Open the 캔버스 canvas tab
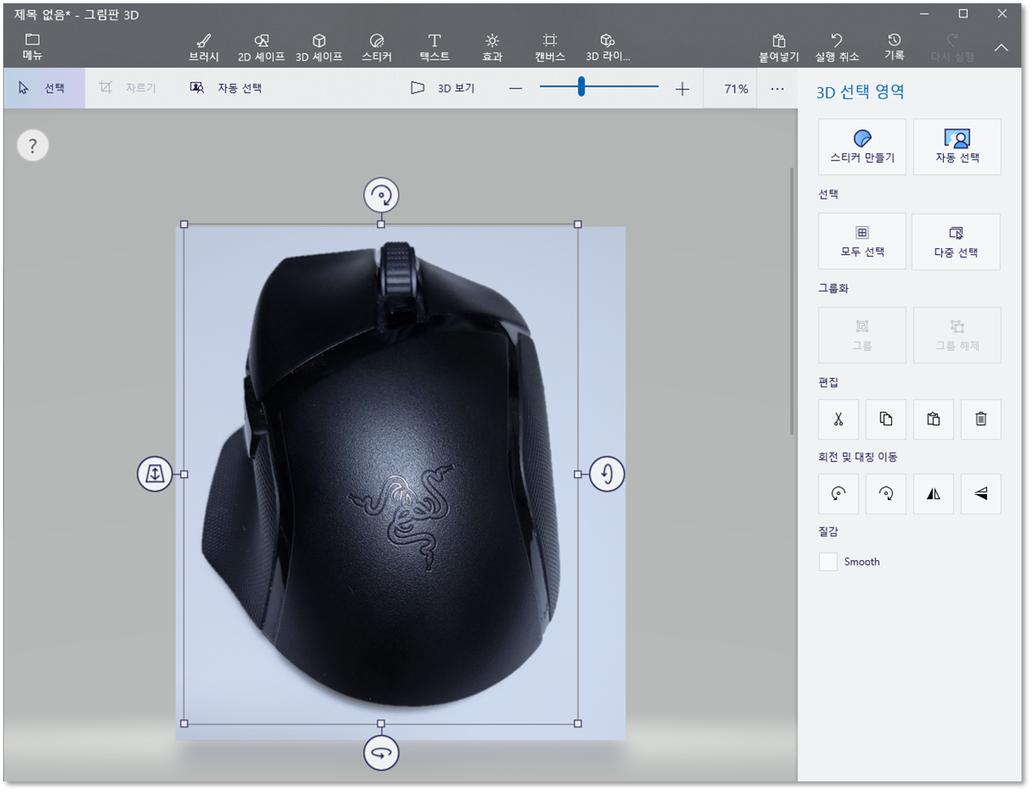The width and height of the screenshot is (1032, 792). pos(550,48)
